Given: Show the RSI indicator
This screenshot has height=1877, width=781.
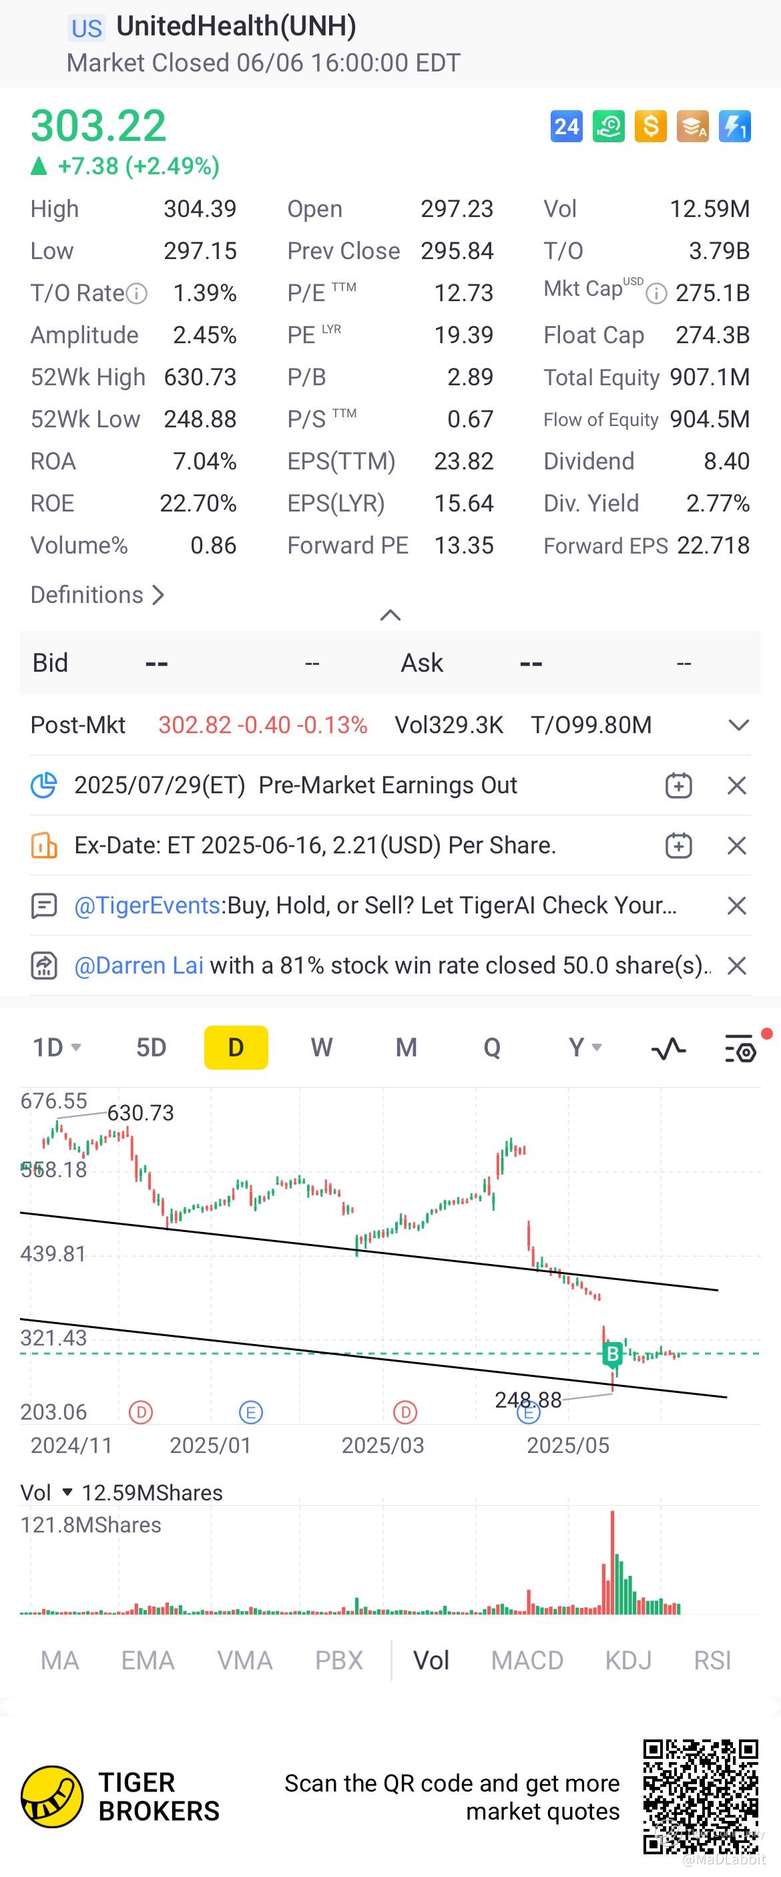Looking at the screenshot, I should pyautogui.click(x=712, y=1661).
